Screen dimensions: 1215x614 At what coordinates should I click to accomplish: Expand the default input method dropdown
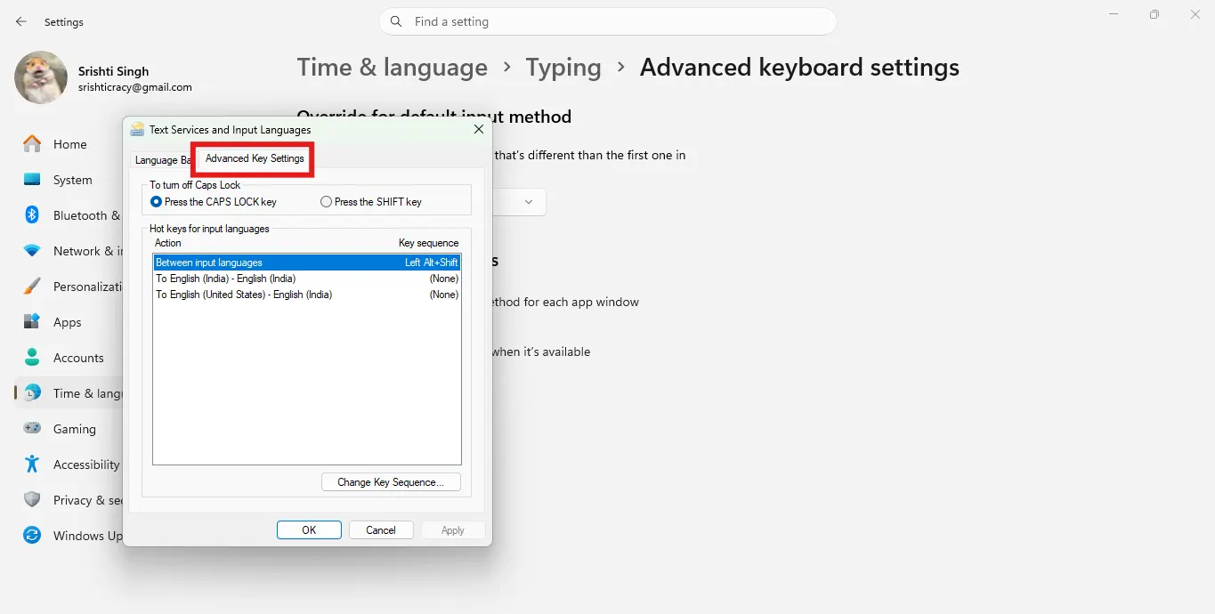529,202
